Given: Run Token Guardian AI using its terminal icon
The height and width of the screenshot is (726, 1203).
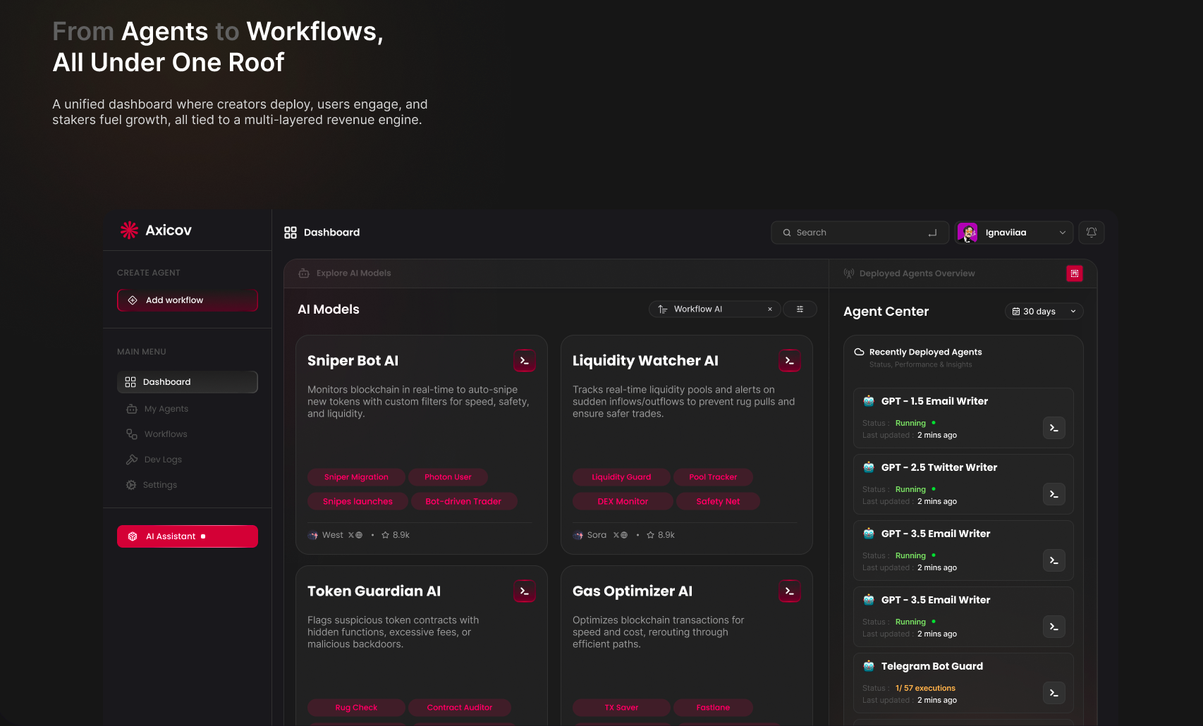Looking at the screenshot, I should point(525,591).
